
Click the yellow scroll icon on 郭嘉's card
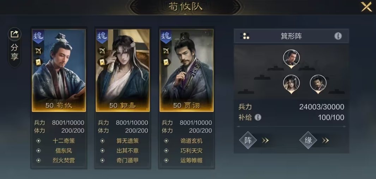point(102,62)
